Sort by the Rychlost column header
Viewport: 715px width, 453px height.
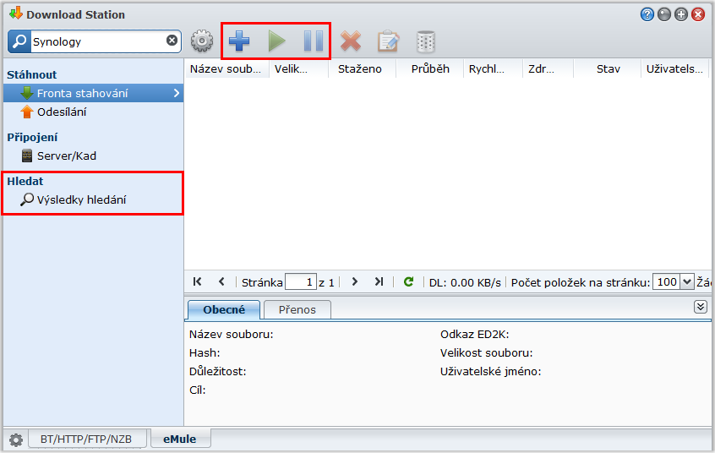pos(493,69)
